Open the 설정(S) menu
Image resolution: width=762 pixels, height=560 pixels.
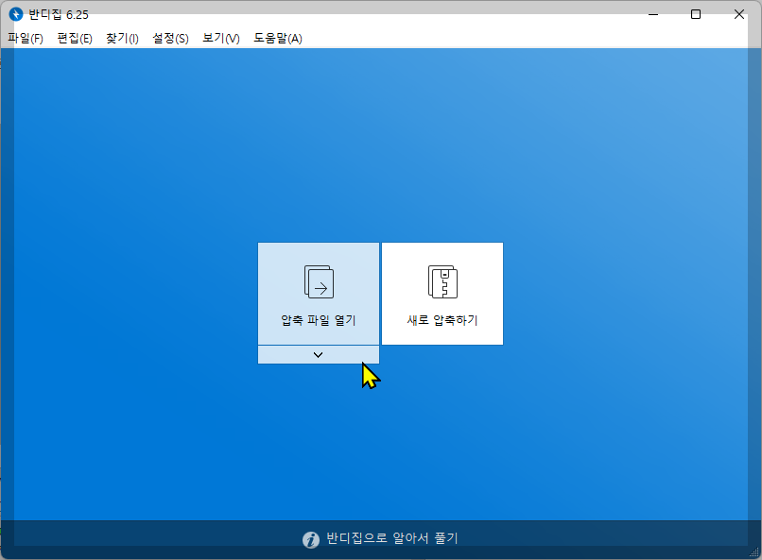[x=170, y=38]
